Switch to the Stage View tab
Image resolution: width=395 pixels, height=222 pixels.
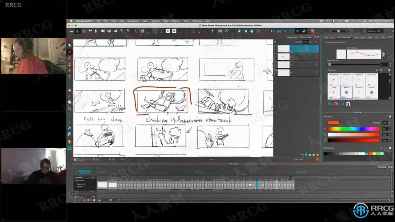tap(292, 37)
